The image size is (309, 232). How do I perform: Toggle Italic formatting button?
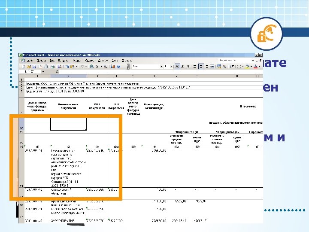[x=183, y=66]
